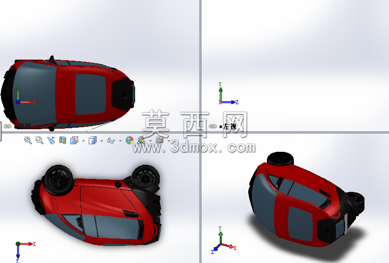Select the Zoom to Area tool

pos(40,140)
